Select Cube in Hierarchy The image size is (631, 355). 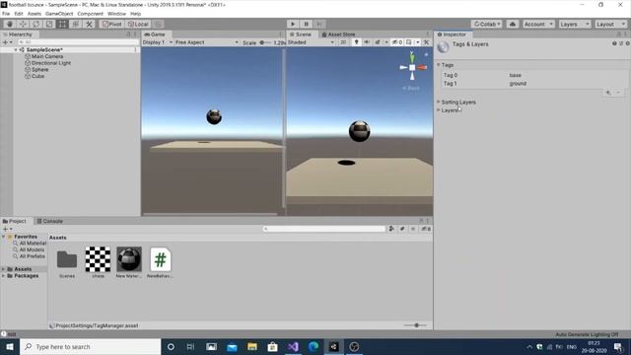coord(37,76)
